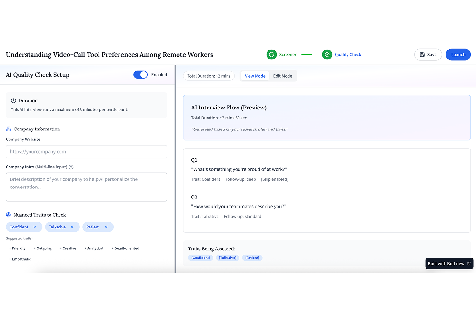Click the "[Skip enabled]" label in Q1
The height and width of the screenshot is (317, 476).
tap(275, 179)
